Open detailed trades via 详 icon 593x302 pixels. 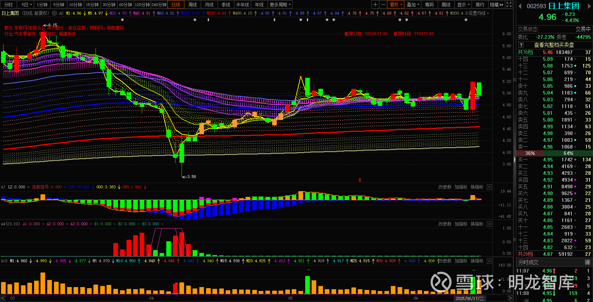[x=587, y=262]
